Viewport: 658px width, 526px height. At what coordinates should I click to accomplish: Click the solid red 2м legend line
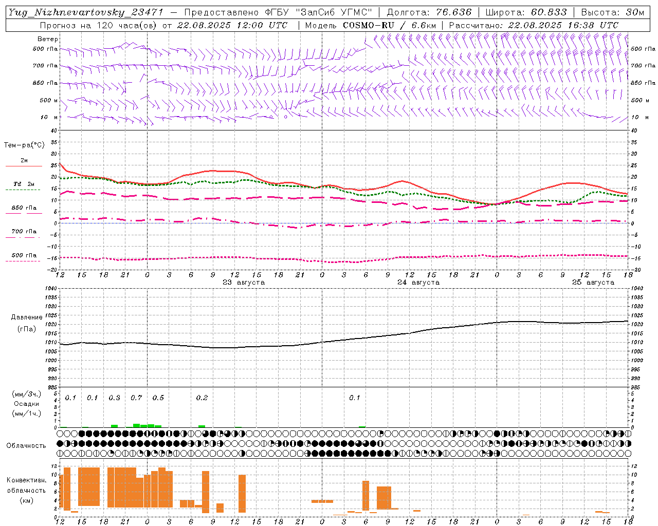(24, 166)
